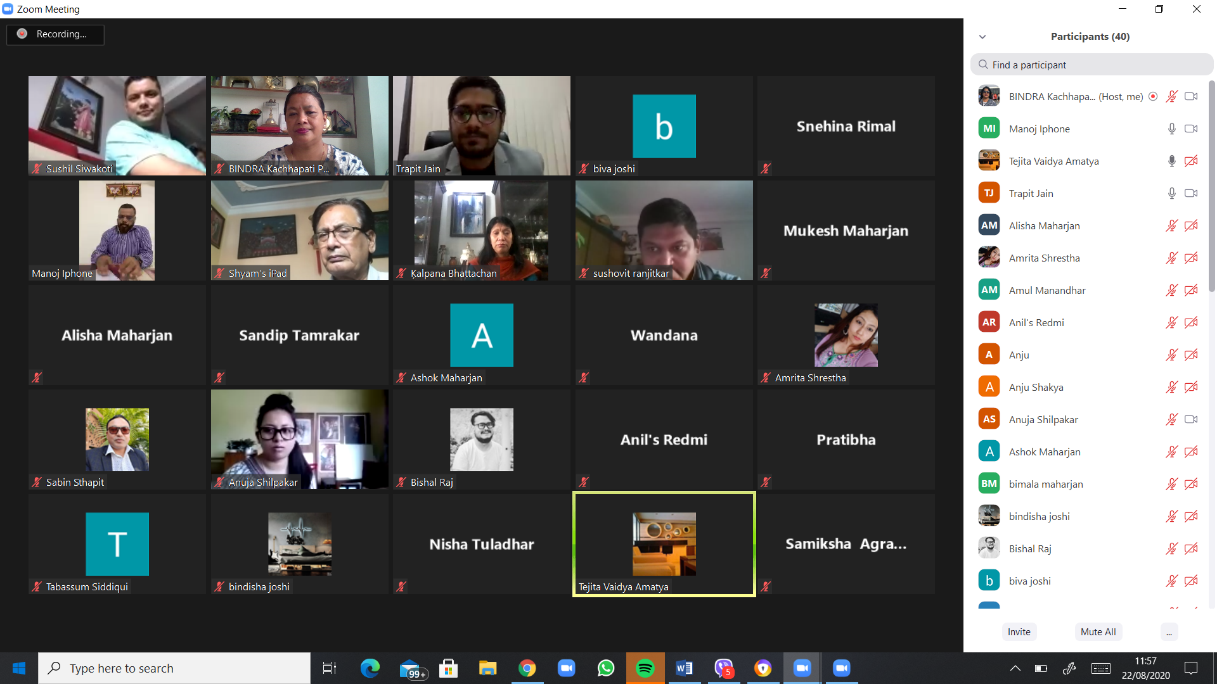1217x684 pixels.
Task: Open the more options ellipsis button
Action: (x=1169, y=631)
